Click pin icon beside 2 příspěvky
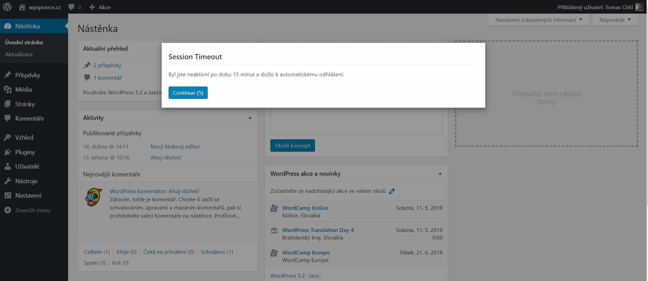The height and width of the screenshot is (281, 648). pos(87,65)
